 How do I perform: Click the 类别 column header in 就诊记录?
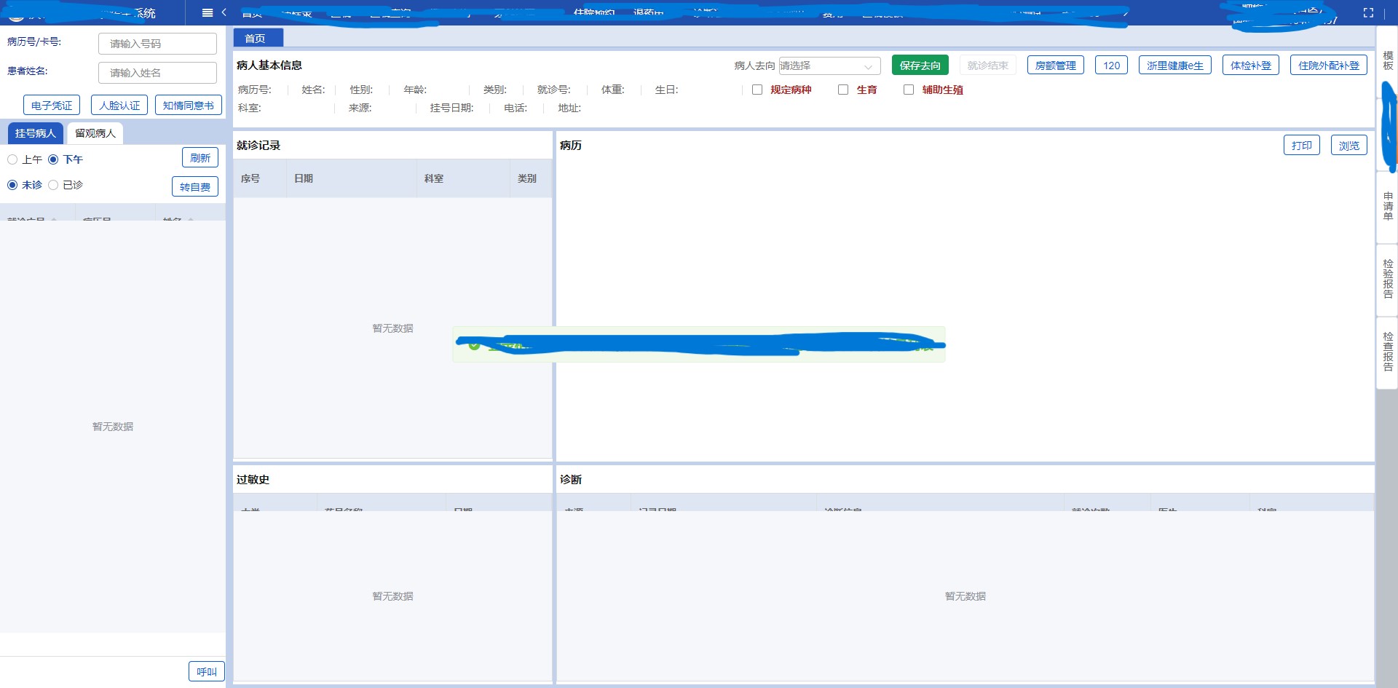[531, 178]
